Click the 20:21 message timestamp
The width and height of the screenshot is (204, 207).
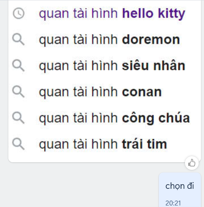coord(173,203)
